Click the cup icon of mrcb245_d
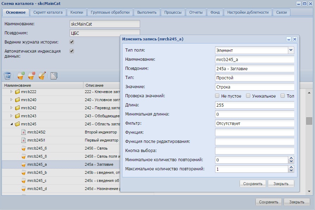Image resolution: width=315 pixels, height=210 pixels. click(x=24, y=189)
